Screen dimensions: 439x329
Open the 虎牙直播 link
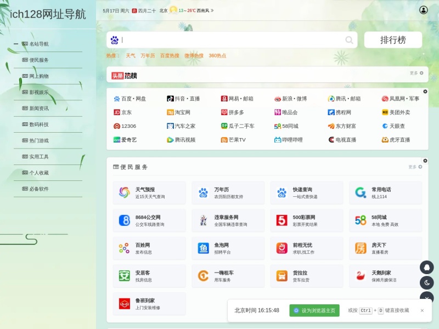point(396,140)
